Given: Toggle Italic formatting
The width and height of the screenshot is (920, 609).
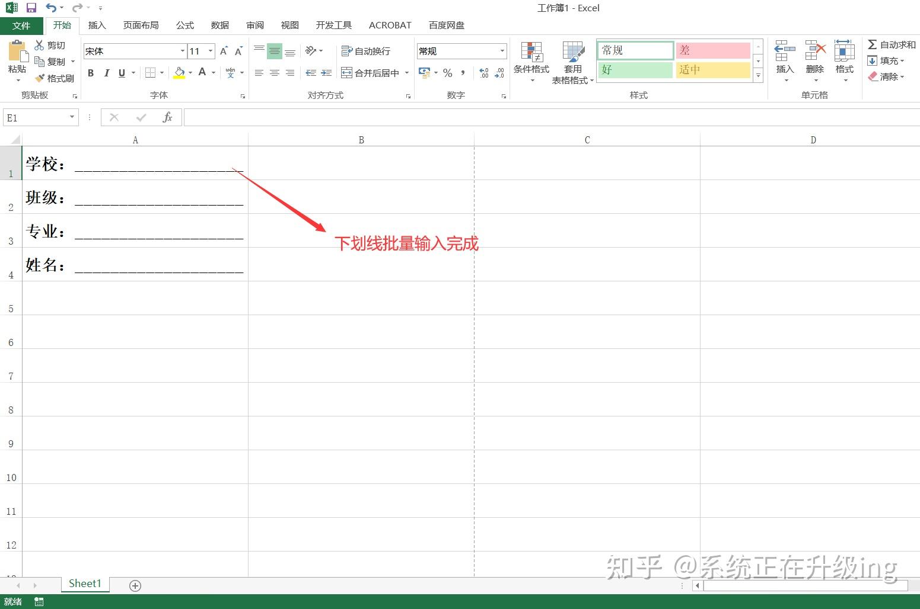Looking at the screenshot, I should coord(106,73).
